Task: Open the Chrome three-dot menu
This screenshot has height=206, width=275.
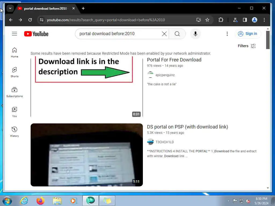Action: coord(264,20)
